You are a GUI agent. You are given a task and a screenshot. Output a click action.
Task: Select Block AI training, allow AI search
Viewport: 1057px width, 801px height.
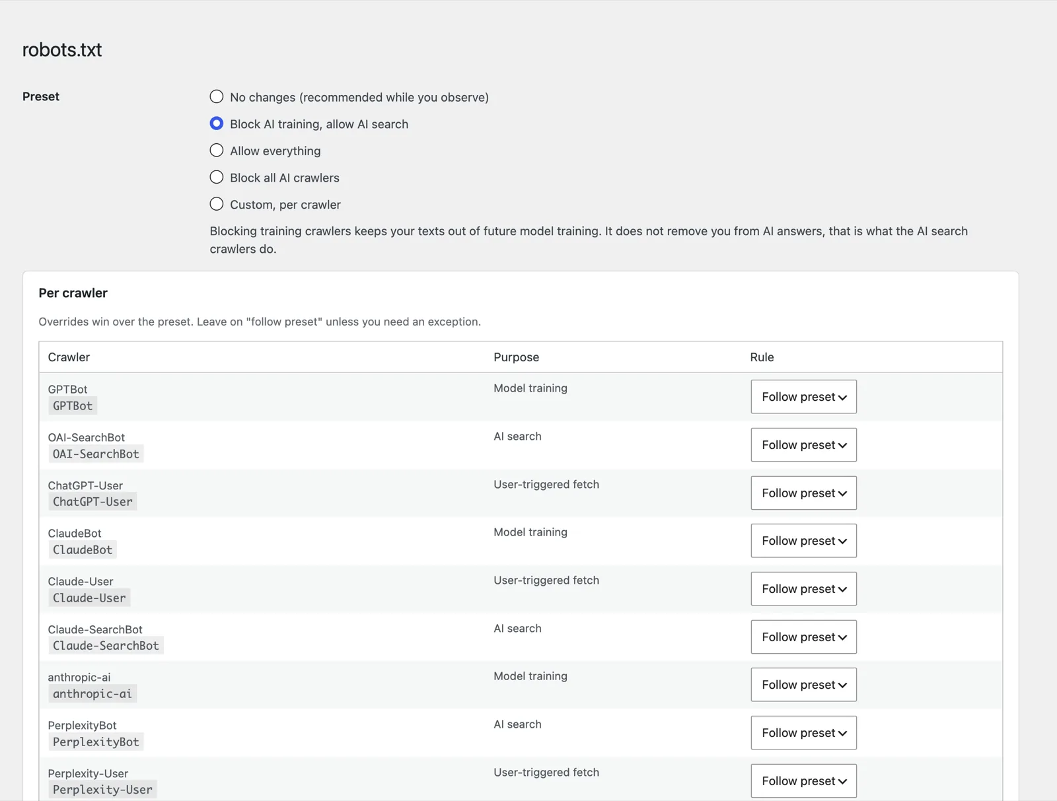(217, 123)
